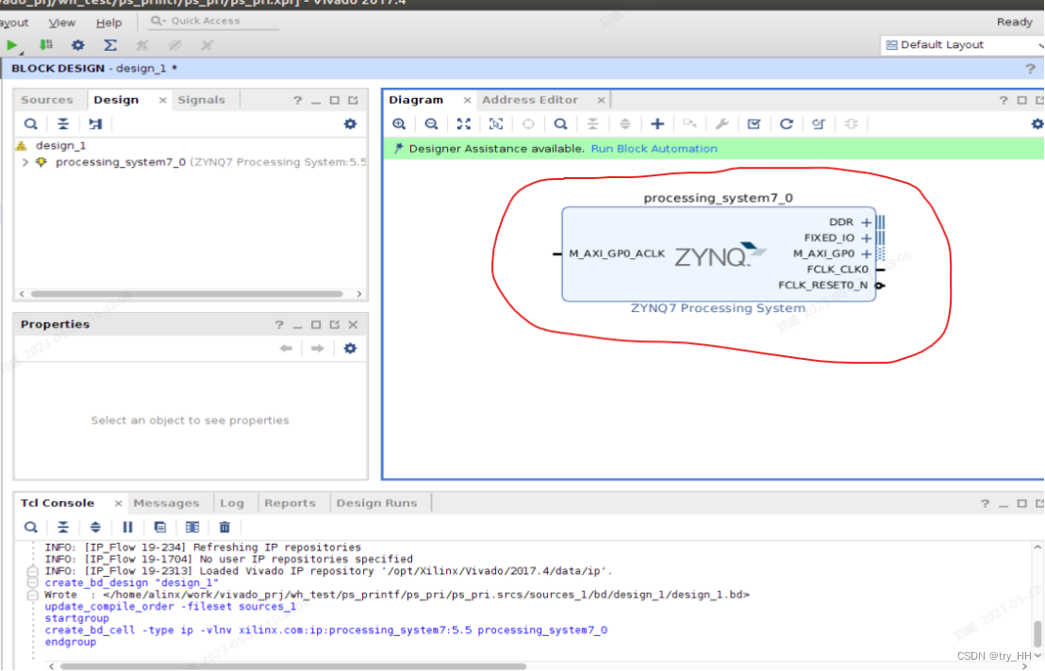Screen dimensions: 1045x671
Task: Expand the M_AXI_GP0 interface plus
Action: click(866, 254)
